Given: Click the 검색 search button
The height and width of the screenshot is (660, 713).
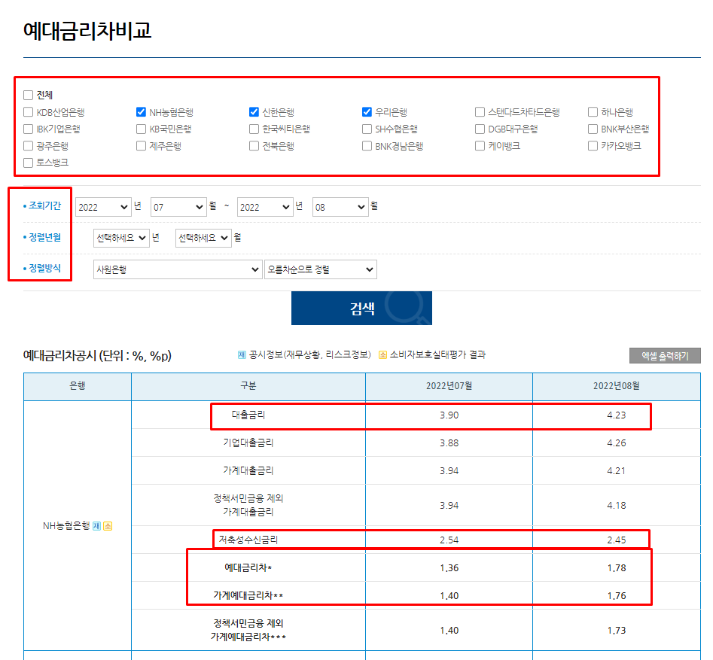Looking at the screenshot, I should coord(361,309).
